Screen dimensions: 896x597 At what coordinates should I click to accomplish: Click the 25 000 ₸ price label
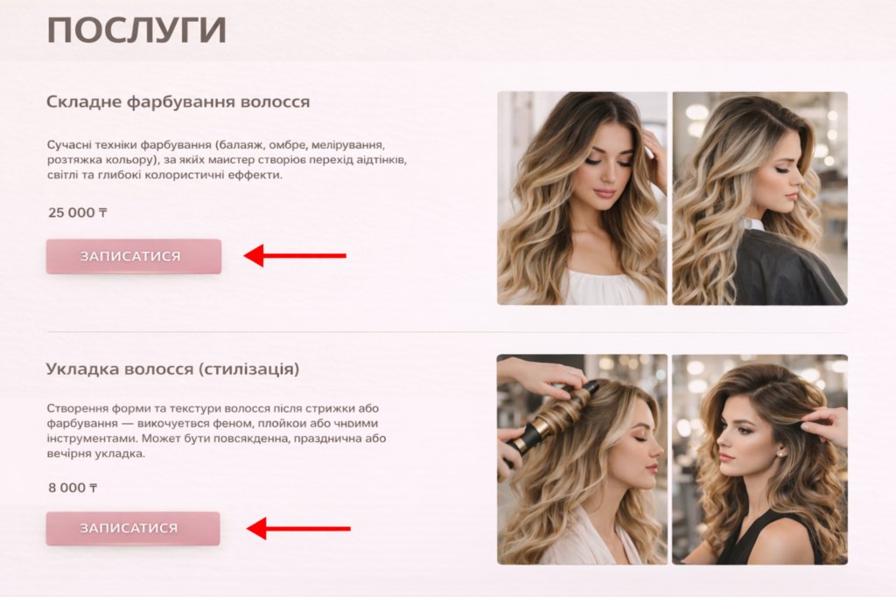point(78,212)
